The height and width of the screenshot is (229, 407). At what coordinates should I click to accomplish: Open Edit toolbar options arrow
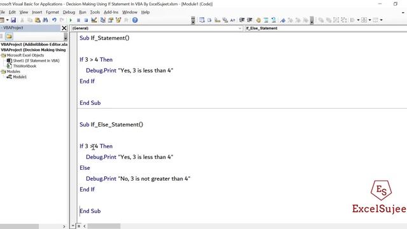(312, 20)
